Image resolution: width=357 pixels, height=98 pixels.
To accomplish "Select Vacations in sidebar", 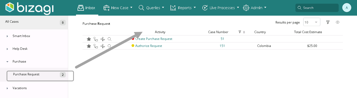I will [x=20, y=88].
